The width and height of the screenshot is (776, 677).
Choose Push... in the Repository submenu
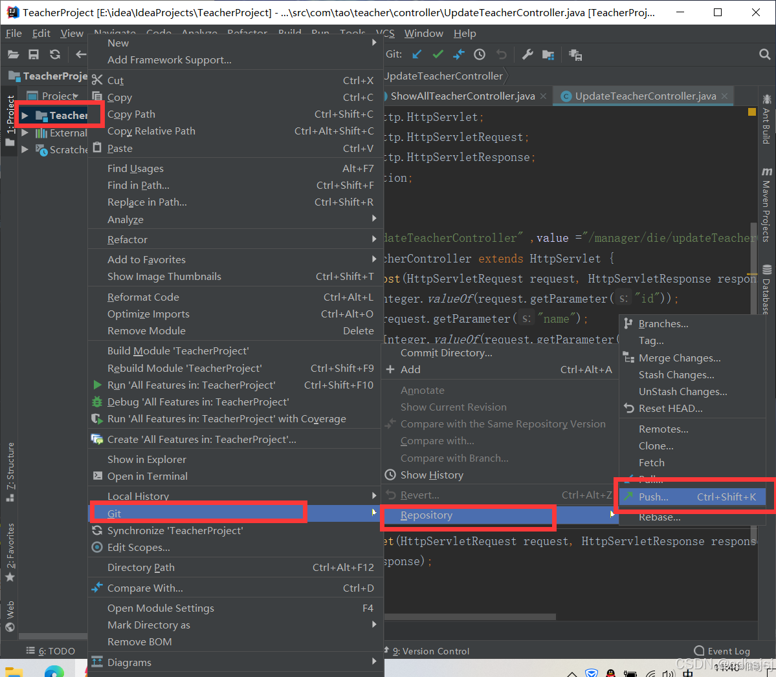tap(693, 497)
